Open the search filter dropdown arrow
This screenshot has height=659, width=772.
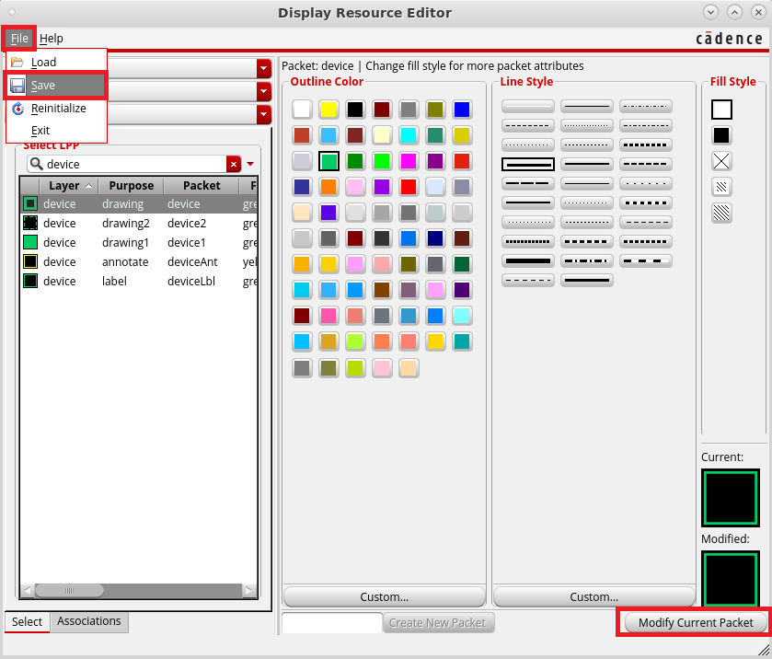pyautogui.click(x=249, y=164)
